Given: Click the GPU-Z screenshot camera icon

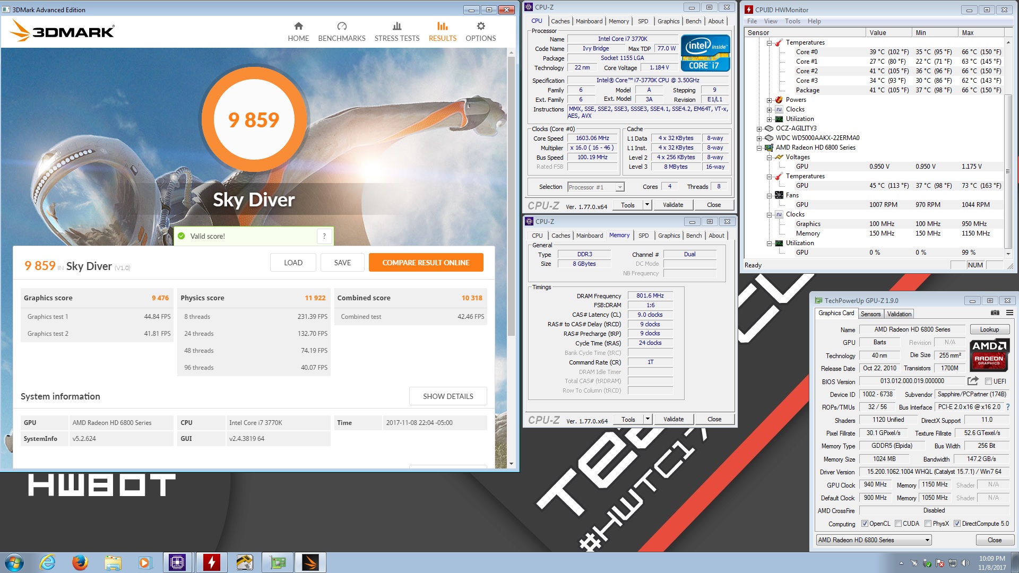Looking at the screenshot, I should [x=995, y=313].
